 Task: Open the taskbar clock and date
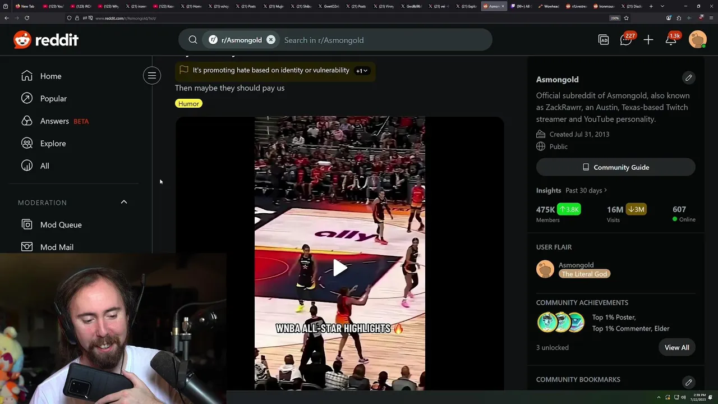pos(699,397)
